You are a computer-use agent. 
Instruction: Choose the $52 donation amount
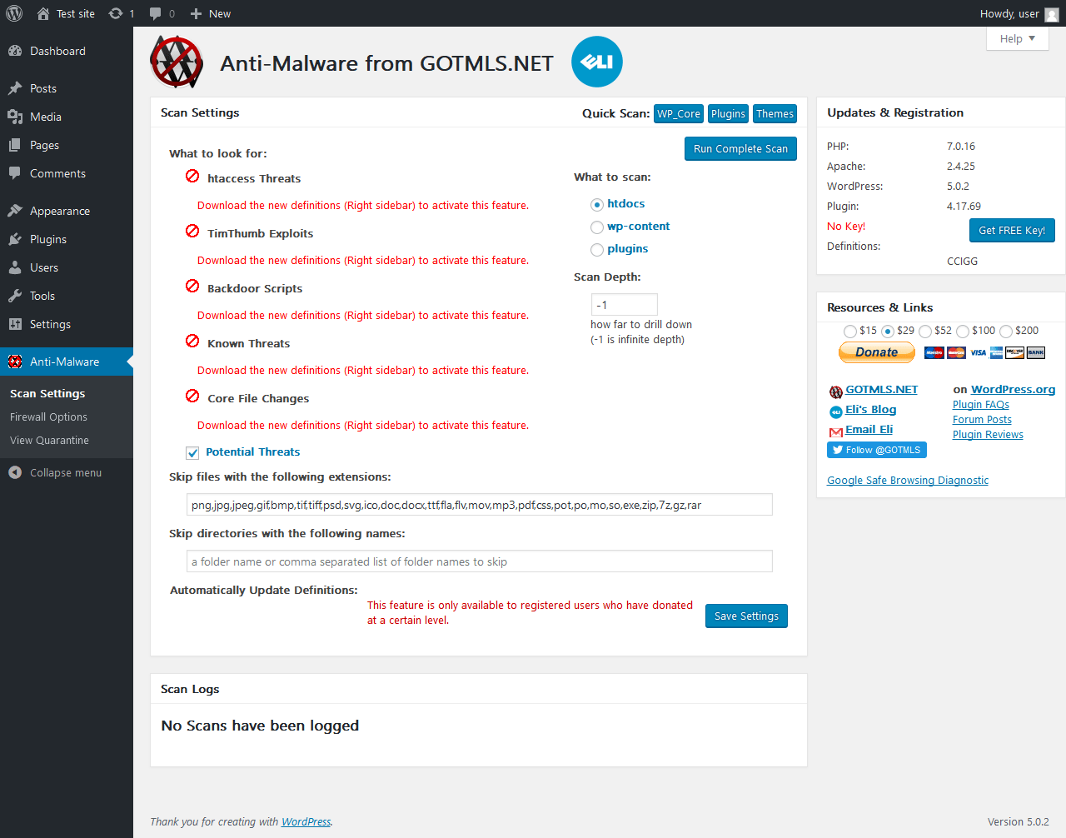[x=925, y=332]
